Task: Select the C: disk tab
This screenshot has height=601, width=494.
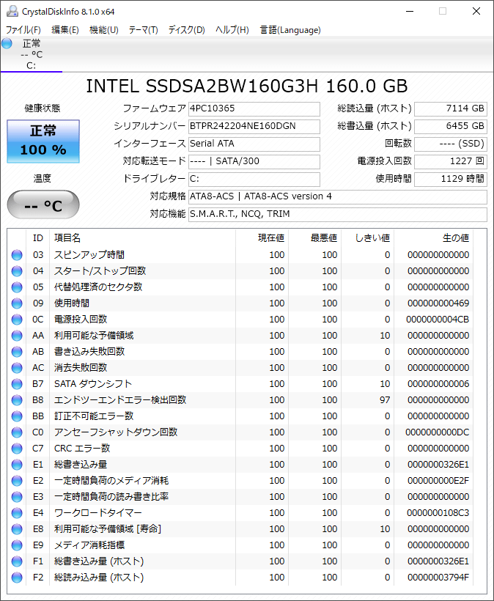Action: click(x=32, y=54)
